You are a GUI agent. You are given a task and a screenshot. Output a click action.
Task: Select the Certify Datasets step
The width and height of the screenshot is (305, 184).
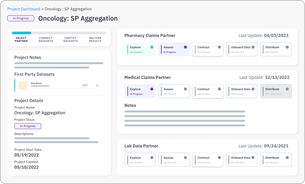point(71,40)
